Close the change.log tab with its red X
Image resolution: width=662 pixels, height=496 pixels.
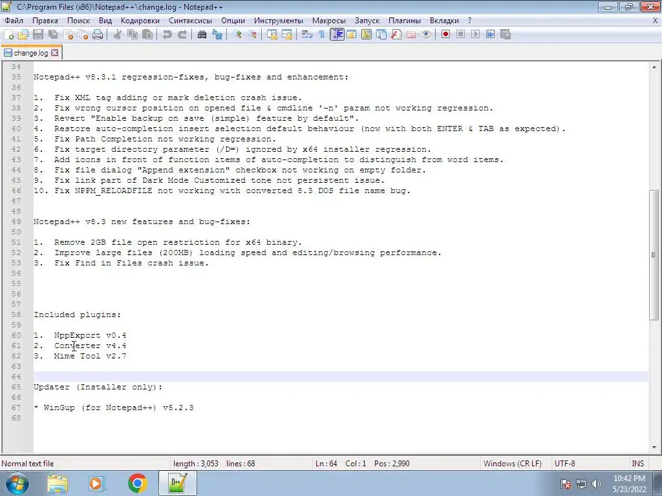click(x=55, y=53)
